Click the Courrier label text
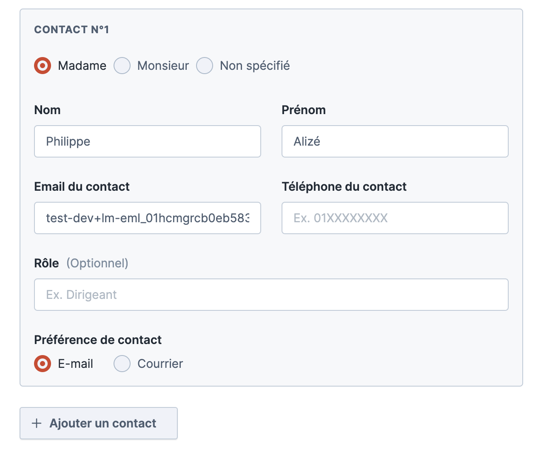This screenshot has width=541, height=453. click(160, 364)
